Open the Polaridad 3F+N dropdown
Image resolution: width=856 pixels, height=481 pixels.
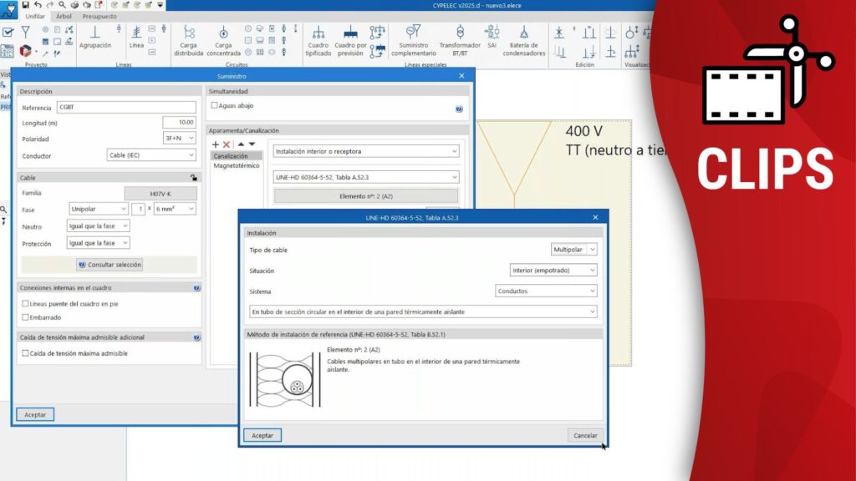[x=179, y=139]
